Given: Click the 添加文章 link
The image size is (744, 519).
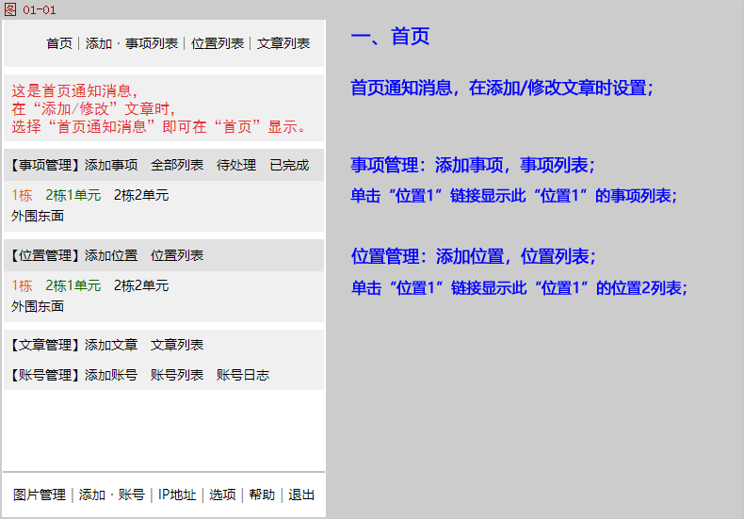Looking at the screenshot, I should point(111,345).
